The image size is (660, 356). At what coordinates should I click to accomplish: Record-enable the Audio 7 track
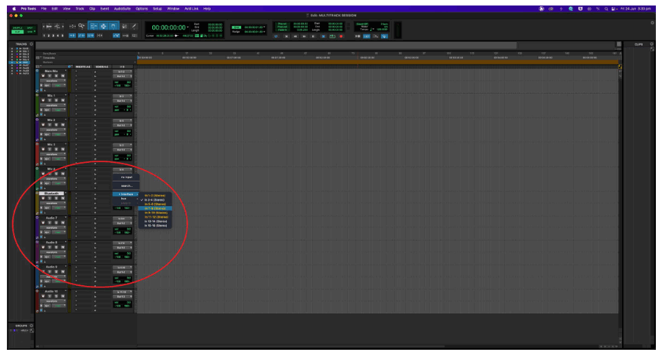[x=43, y=223]
